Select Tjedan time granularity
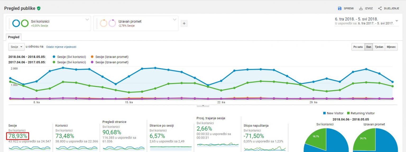This screenshot has height=152, width=406. coord(379,47)
